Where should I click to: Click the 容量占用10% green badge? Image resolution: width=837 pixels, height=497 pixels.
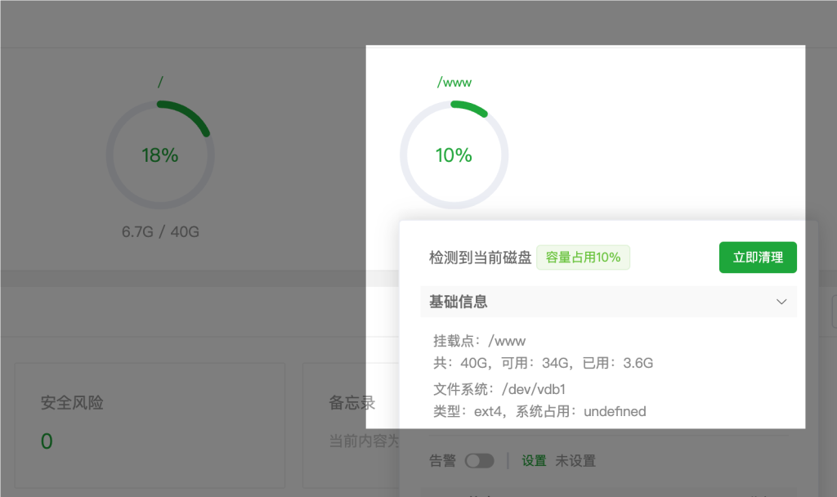583,257
